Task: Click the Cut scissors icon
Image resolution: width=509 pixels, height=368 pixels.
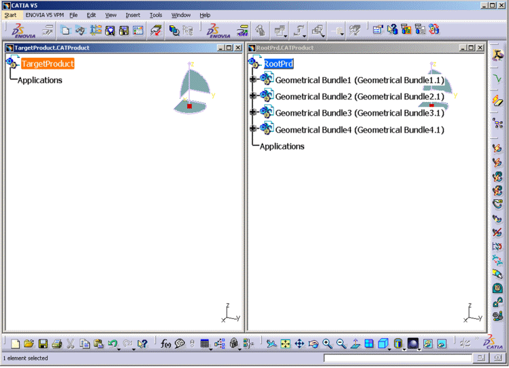Action: [x=71, y=344]
